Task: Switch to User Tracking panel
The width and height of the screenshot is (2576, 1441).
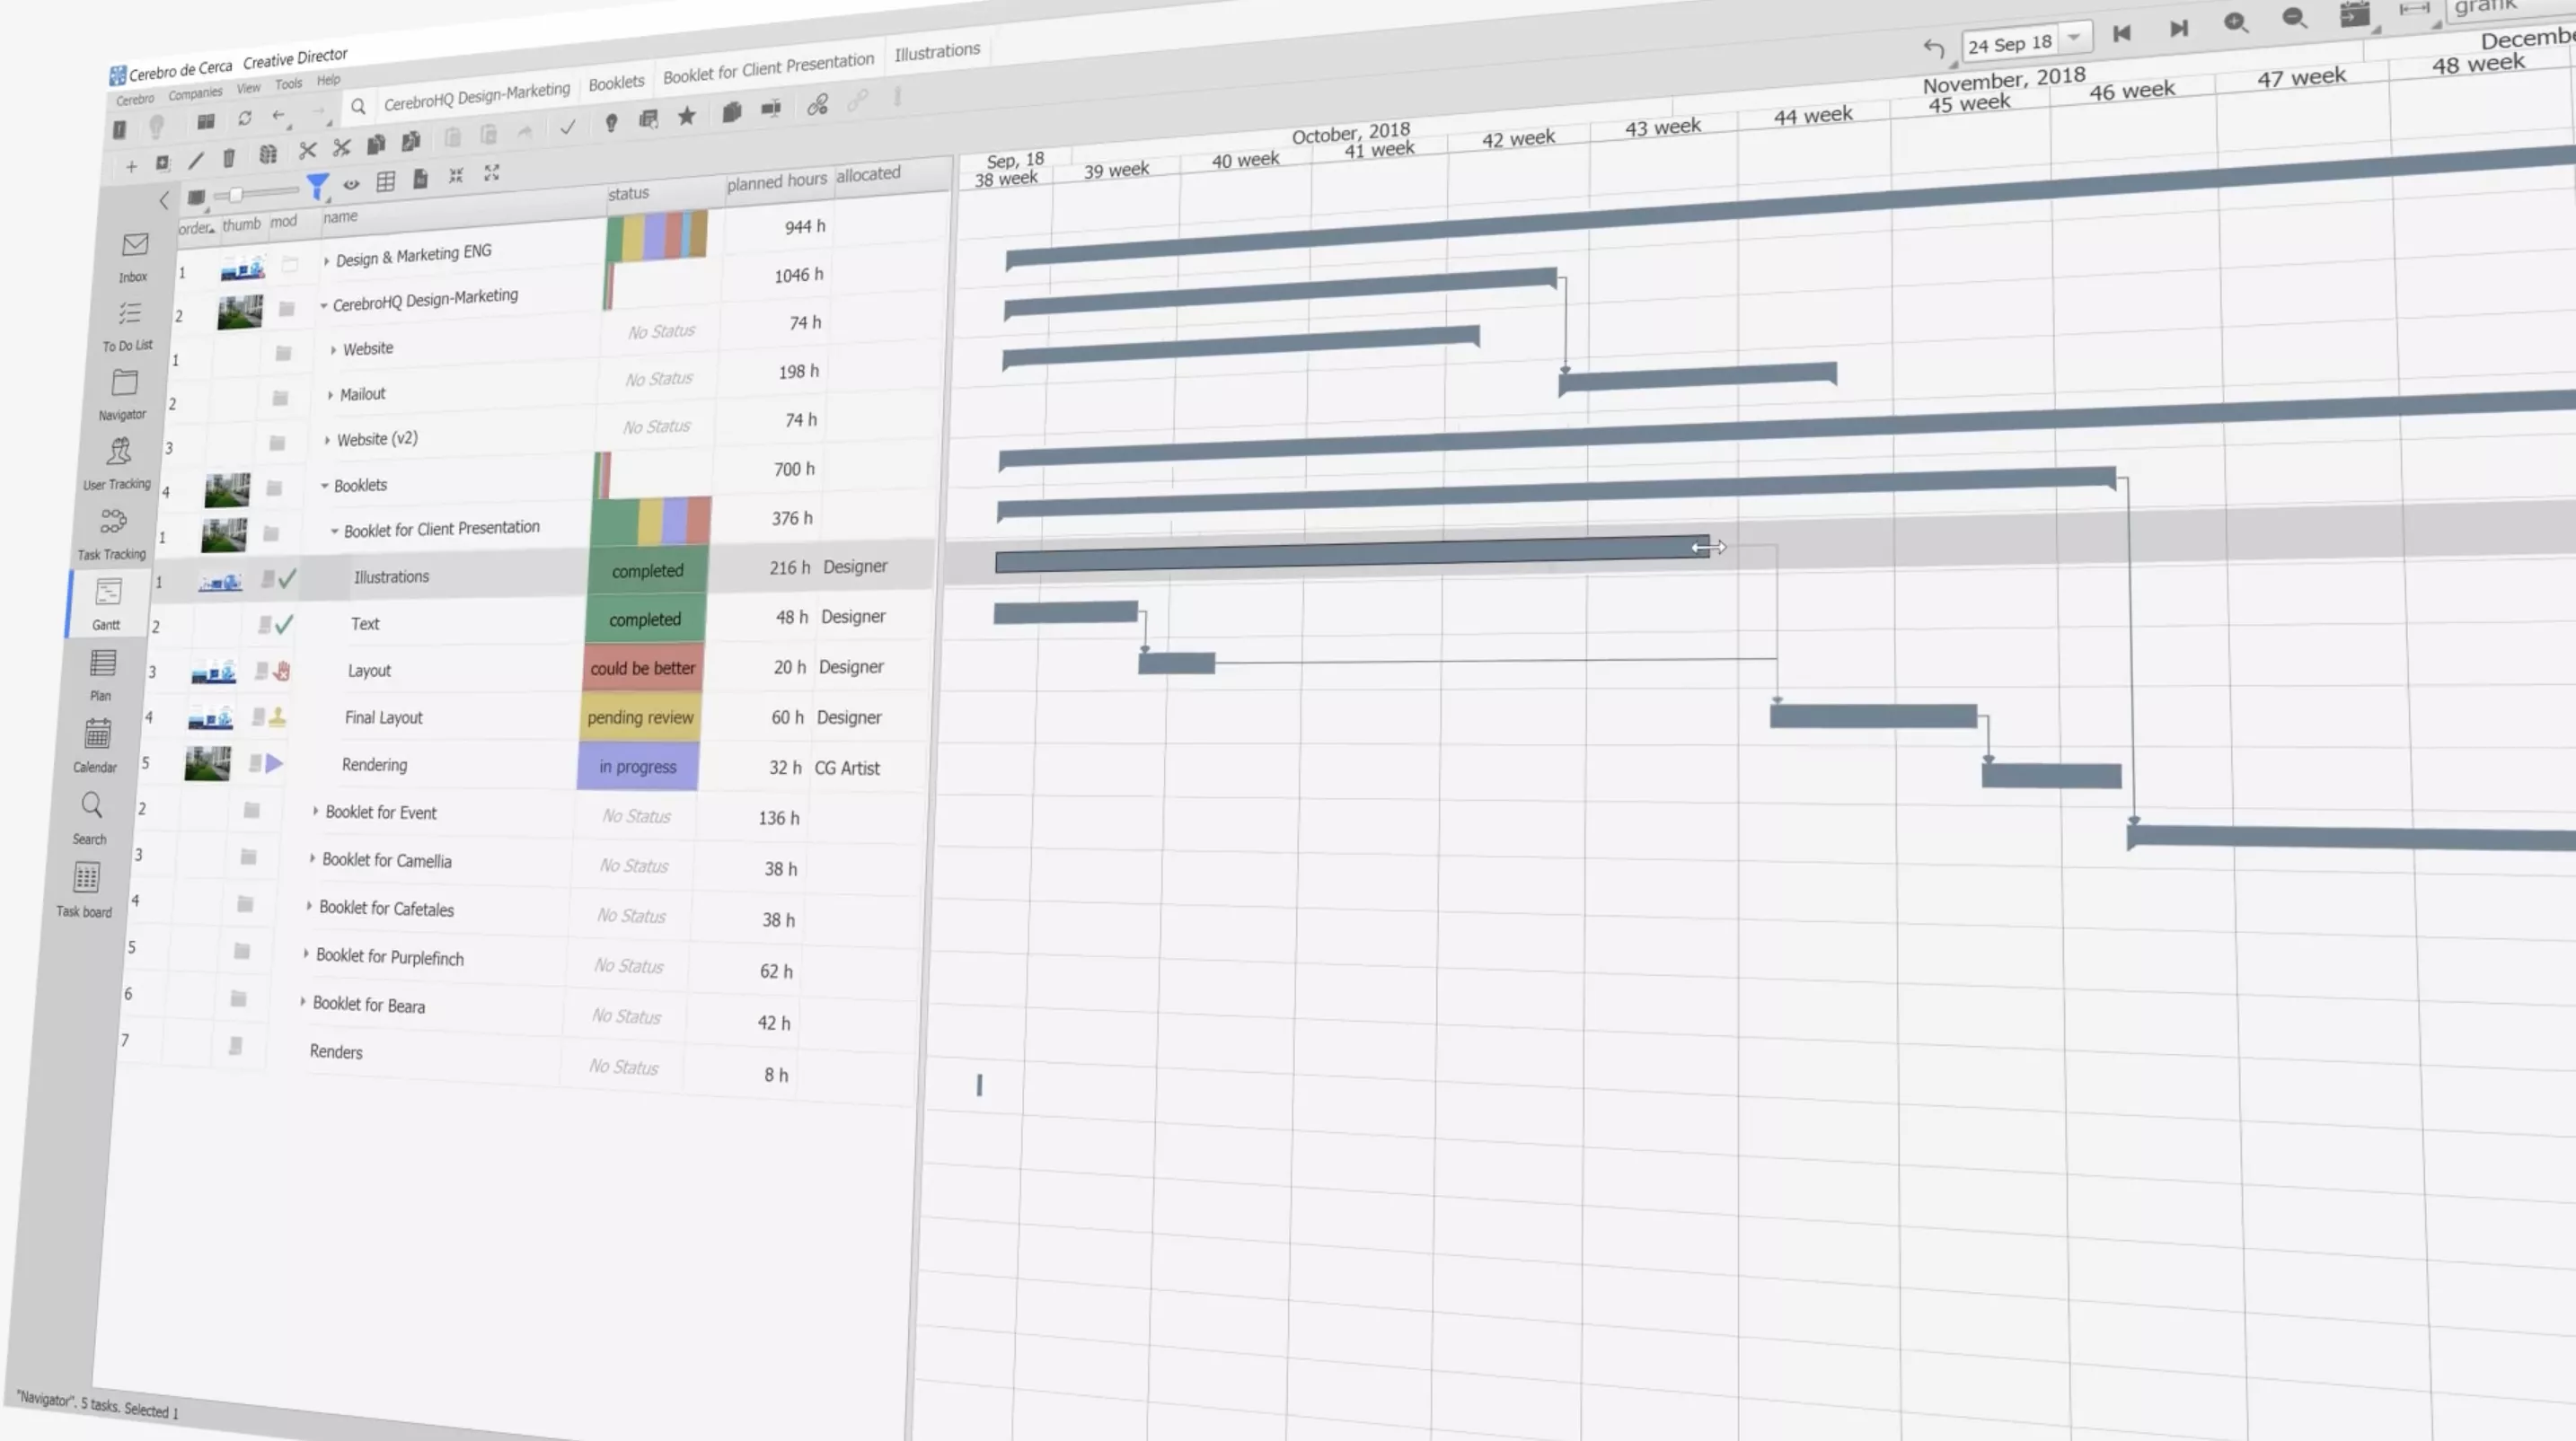Action: coord(119,453)
